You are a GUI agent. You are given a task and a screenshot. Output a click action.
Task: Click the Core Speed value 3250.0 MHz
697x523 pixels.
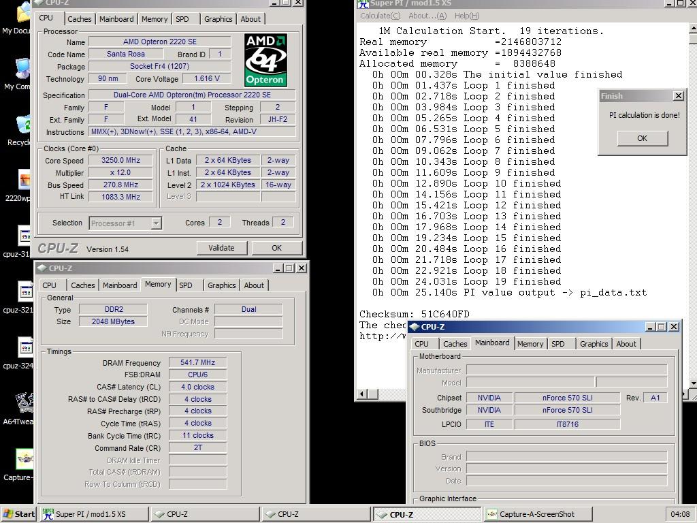(x=120, y=161)
